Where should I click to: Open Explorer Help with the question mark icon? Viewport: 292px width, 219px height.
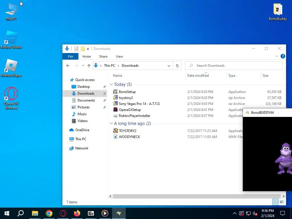point(283,56)
